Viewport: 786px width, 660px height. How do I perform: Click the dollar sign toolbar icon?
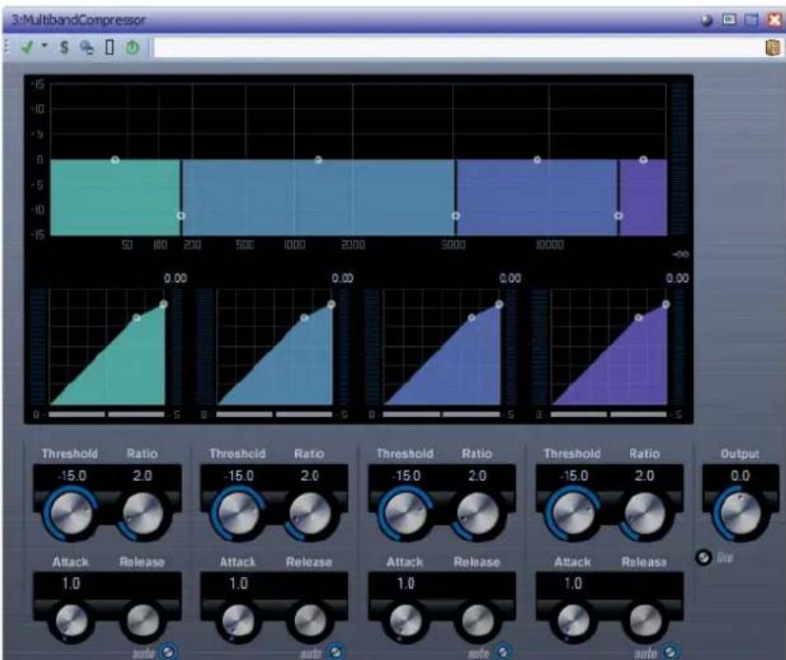(64, 48)
